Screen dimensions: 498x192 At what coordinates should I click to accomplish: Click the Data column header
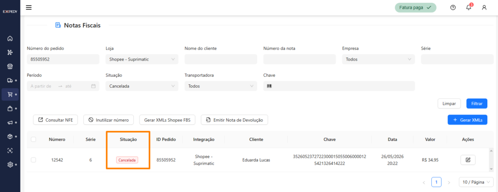click(392, 140)
